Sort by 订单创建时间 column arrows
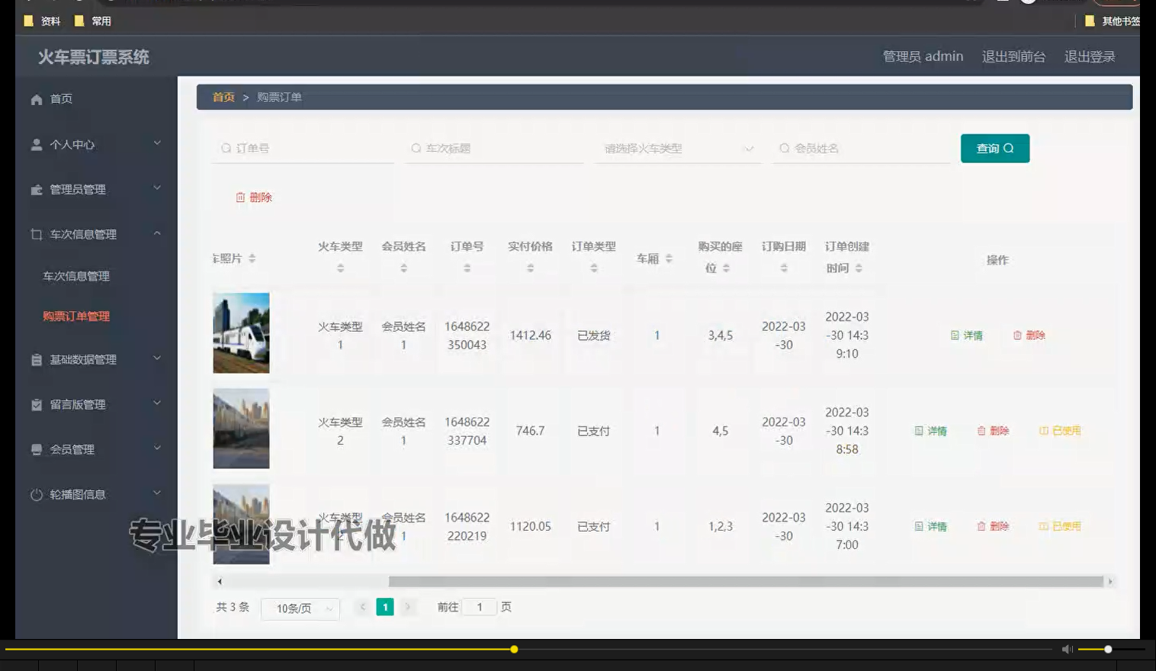The height and width of the screenshot is (671, 1156). (x=859, y=268)
